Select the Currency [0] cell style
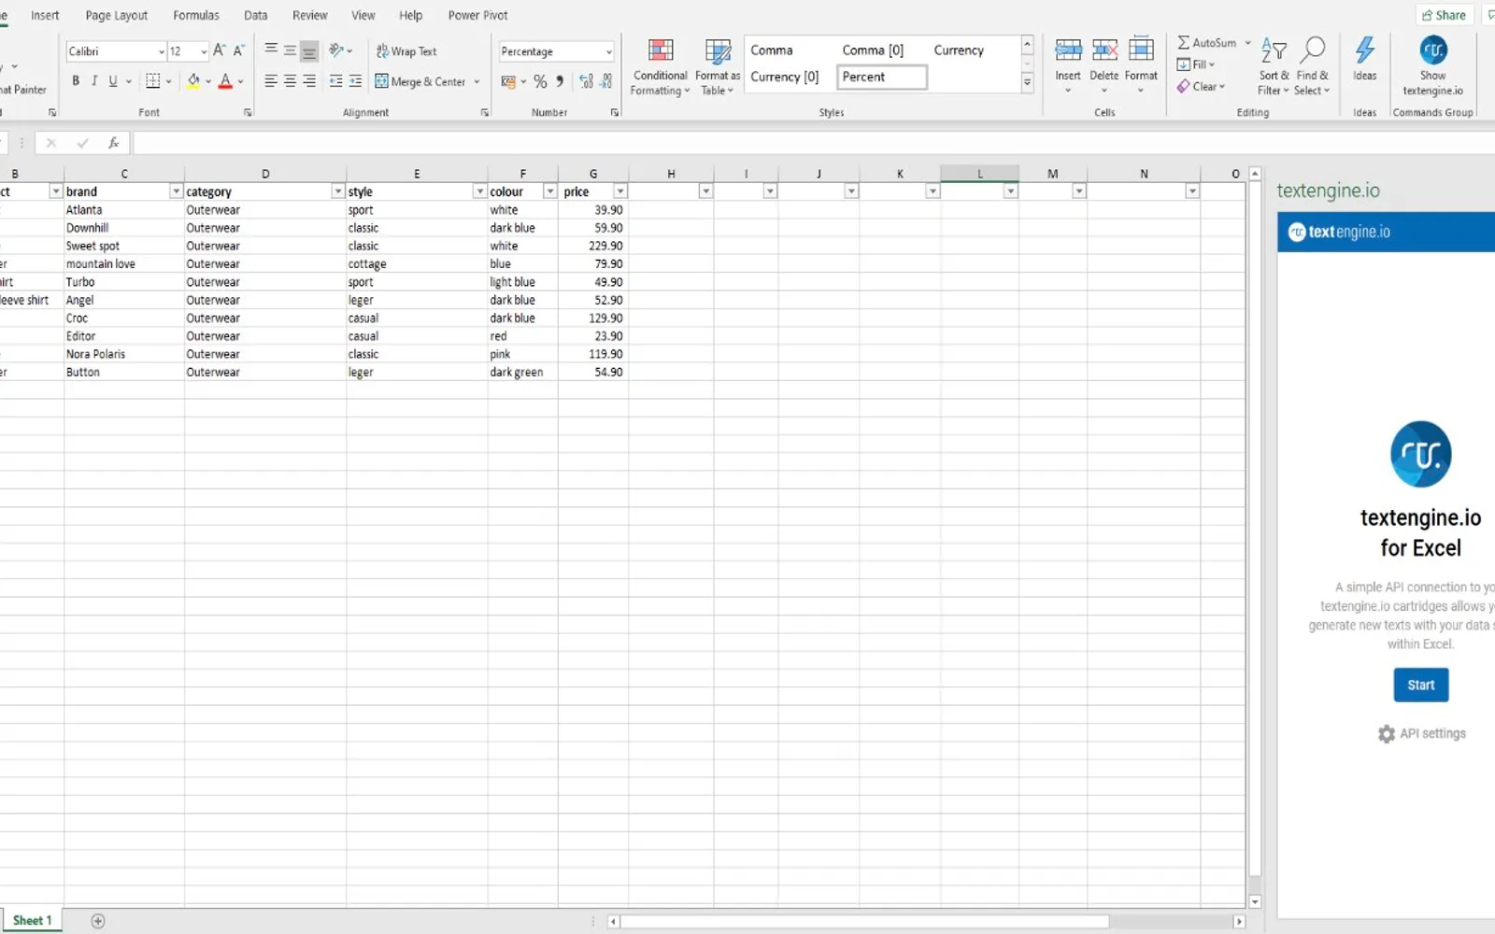 pos(784,77)
